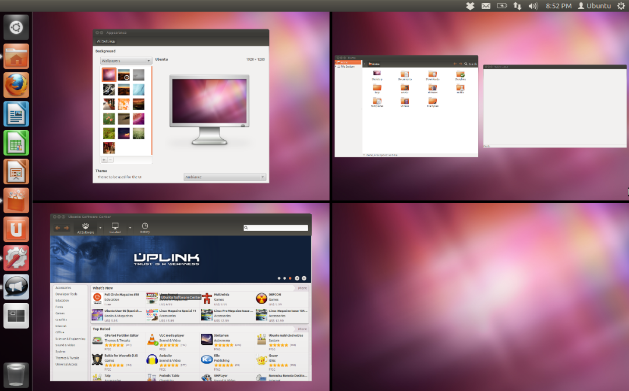
Task: Open Developer Tools category
Action: (x=66, y=294)
